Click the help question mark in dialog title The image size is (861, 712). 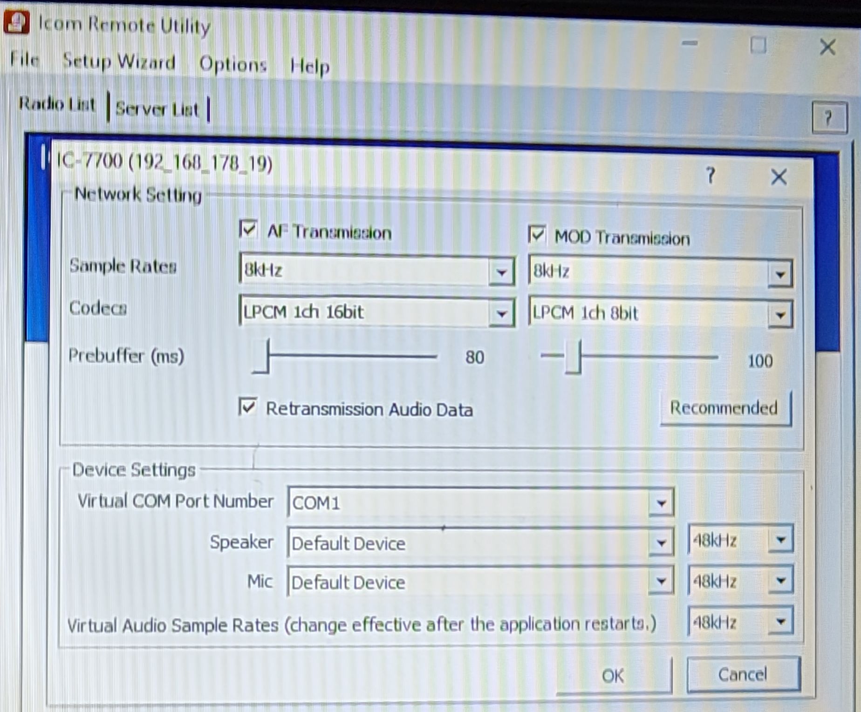(x=710, y=176)
